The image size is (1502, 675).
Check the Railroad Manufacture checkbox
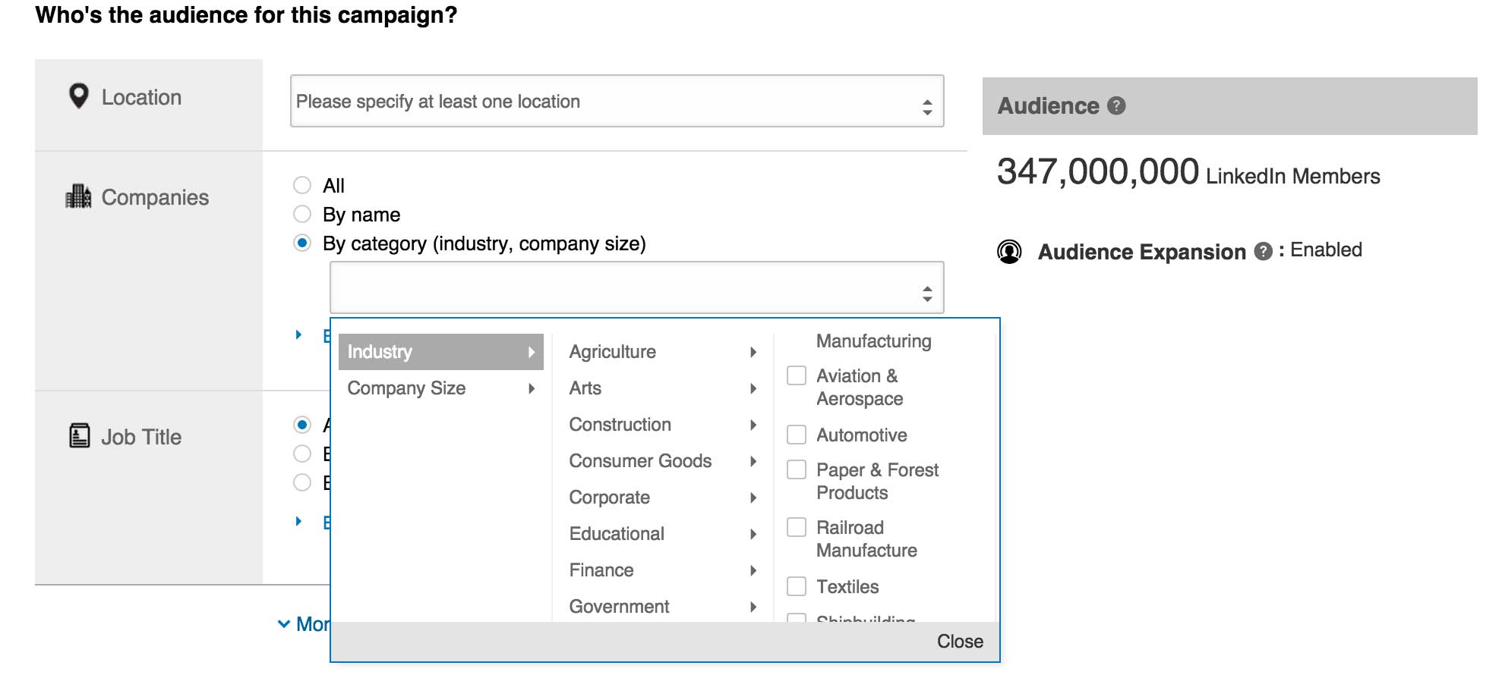click(796, 527)
